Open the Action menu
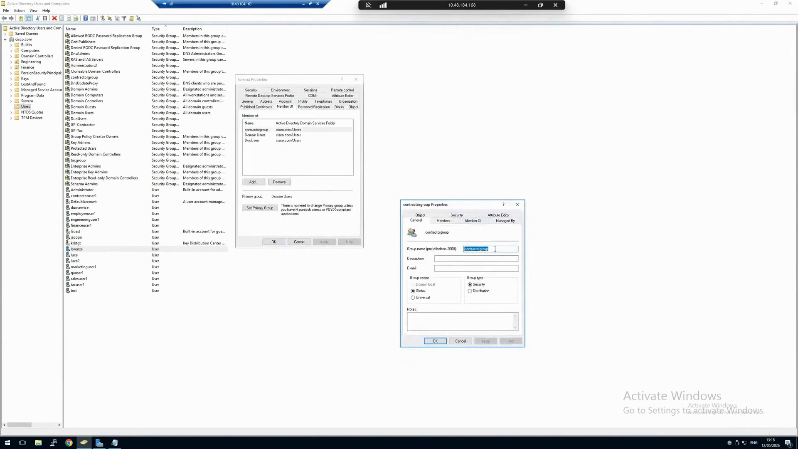The height and width of the screenshot is (449, 798). click(19, 11)
